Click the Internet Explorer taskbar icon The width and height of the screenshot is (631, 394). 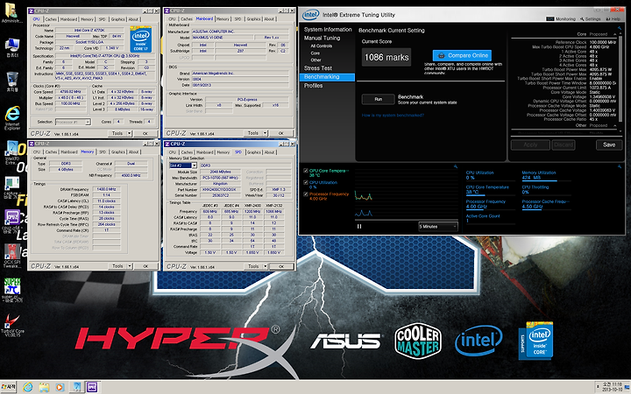[x=27, y=387]
